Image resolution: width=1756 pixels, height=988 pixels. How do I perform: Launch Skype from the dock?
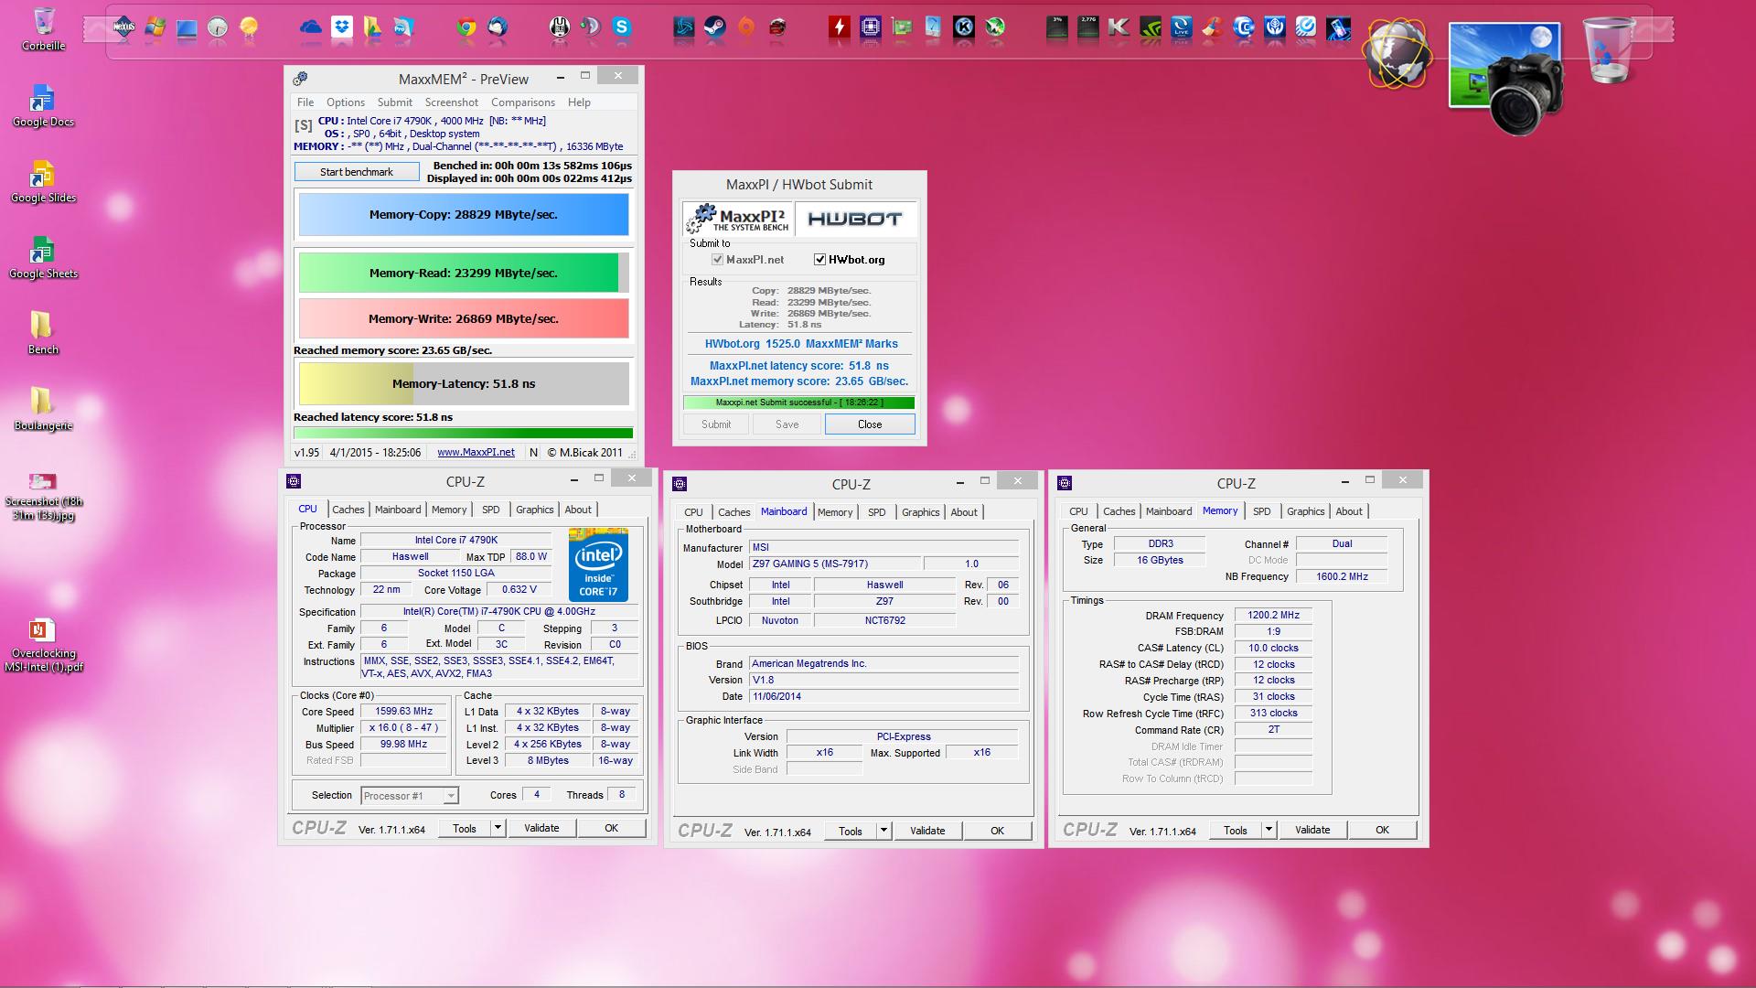[x=622, y=27]
